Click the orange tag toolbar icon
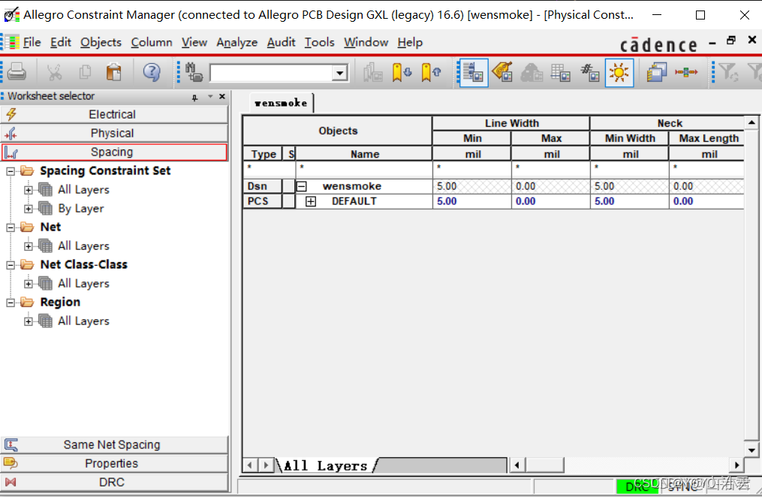Screen dimensions: 762x497 (x=501, y=73)
